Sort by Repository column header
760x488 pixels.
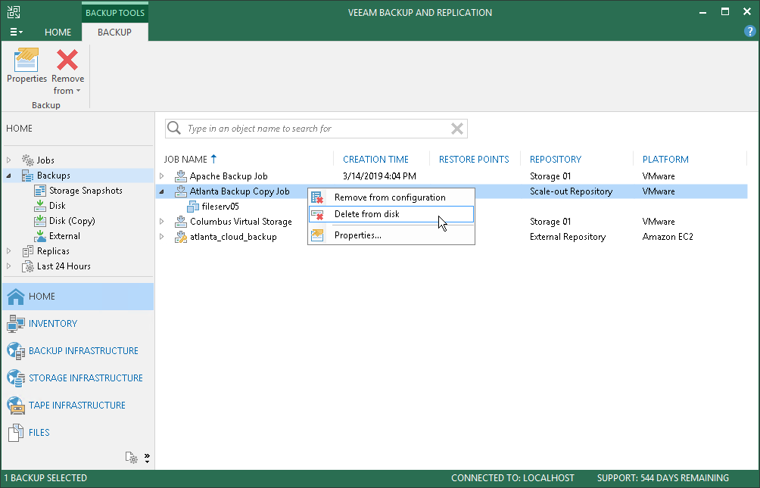coord(555,160)
